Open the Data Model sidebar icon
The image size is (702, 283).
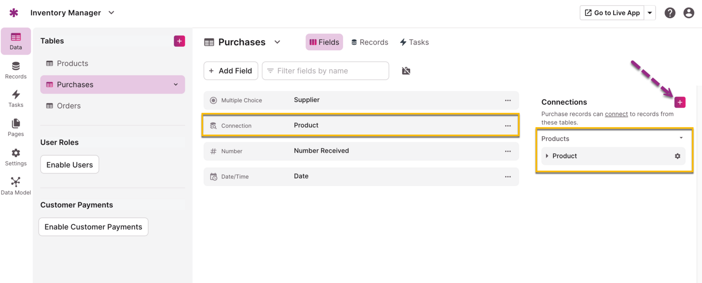[16, 186]
